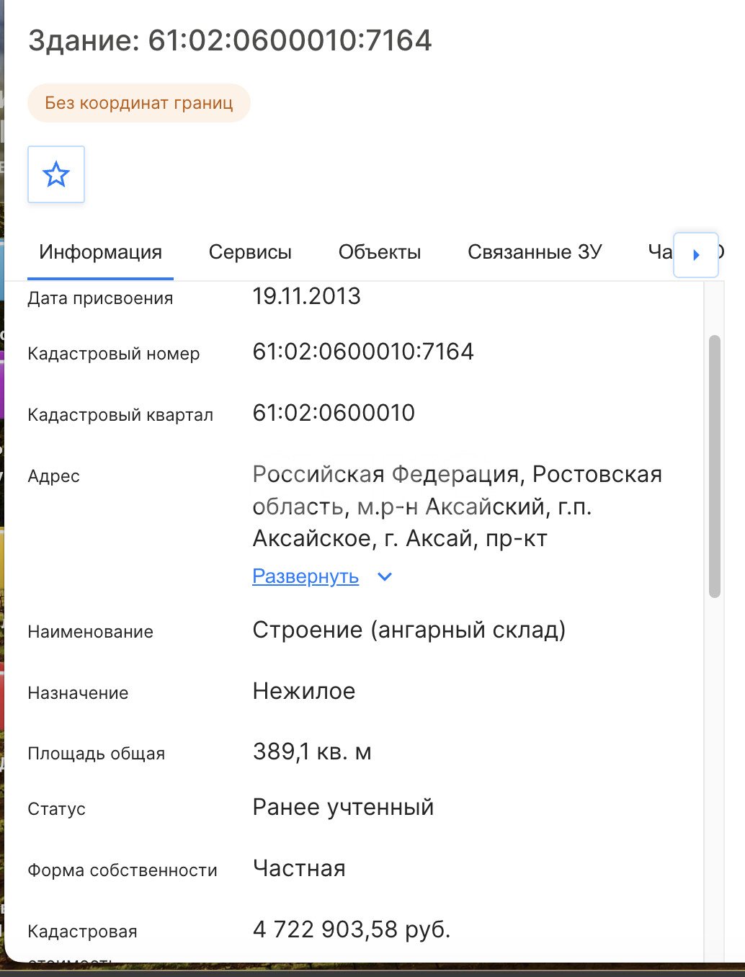Expand address with the chevron beside Развернуть
Image resolution: width=745 pixels, height=977 pixels.
point(385,577)
